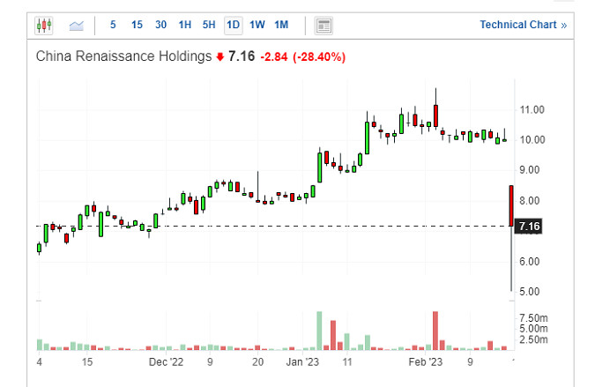Click the 5.00 price axis label
The height and width of the screenshot is (387, 595).
pyautogui.click(x=530, y=292)
